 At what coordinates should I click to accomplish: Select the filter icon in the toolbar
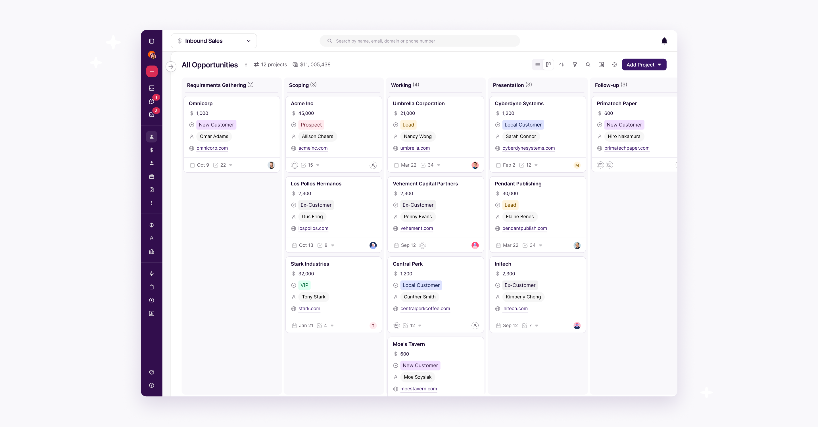[x=575, y=64]
